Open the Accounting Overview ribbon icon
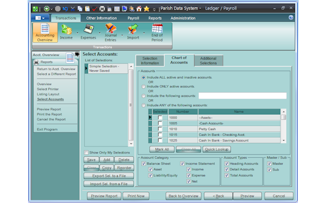Screen dimensions: 326x204 45,33
